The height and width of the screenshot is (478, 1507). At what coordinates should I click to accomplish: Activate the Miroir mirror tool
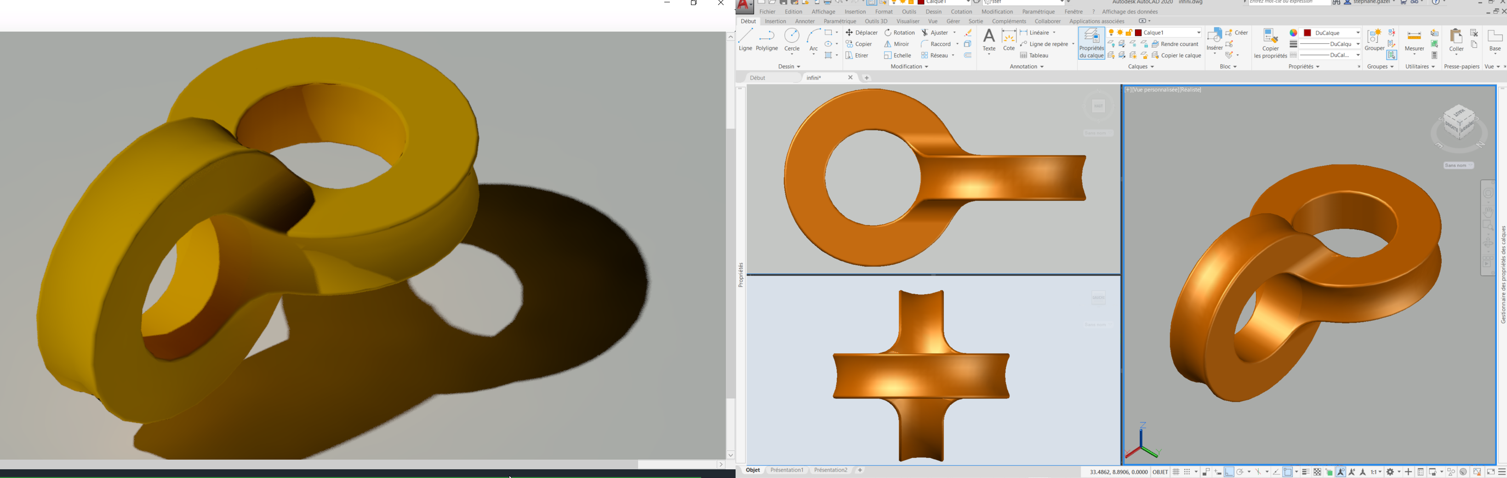pyautogui.click(x=897, y=44)
